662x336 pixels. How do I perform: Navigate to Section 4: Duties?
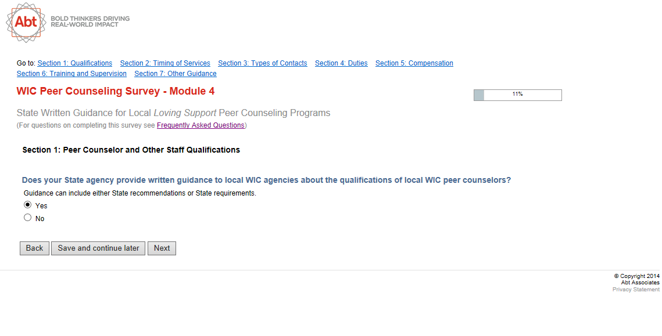[341, 63]
